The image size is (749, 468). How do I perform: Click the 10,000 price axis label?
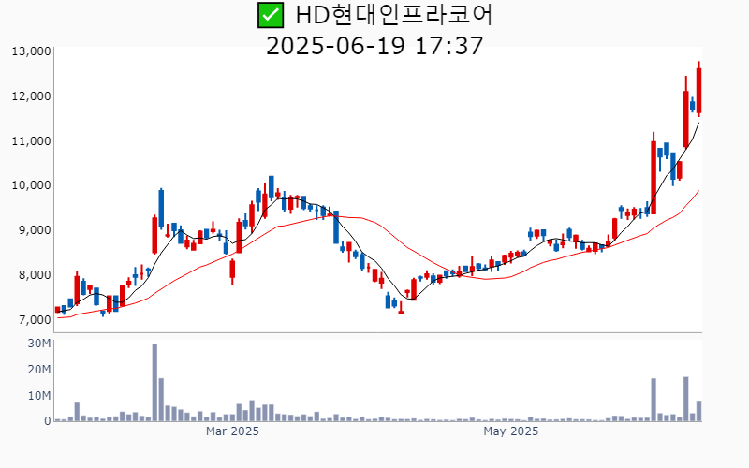[31, 185]
